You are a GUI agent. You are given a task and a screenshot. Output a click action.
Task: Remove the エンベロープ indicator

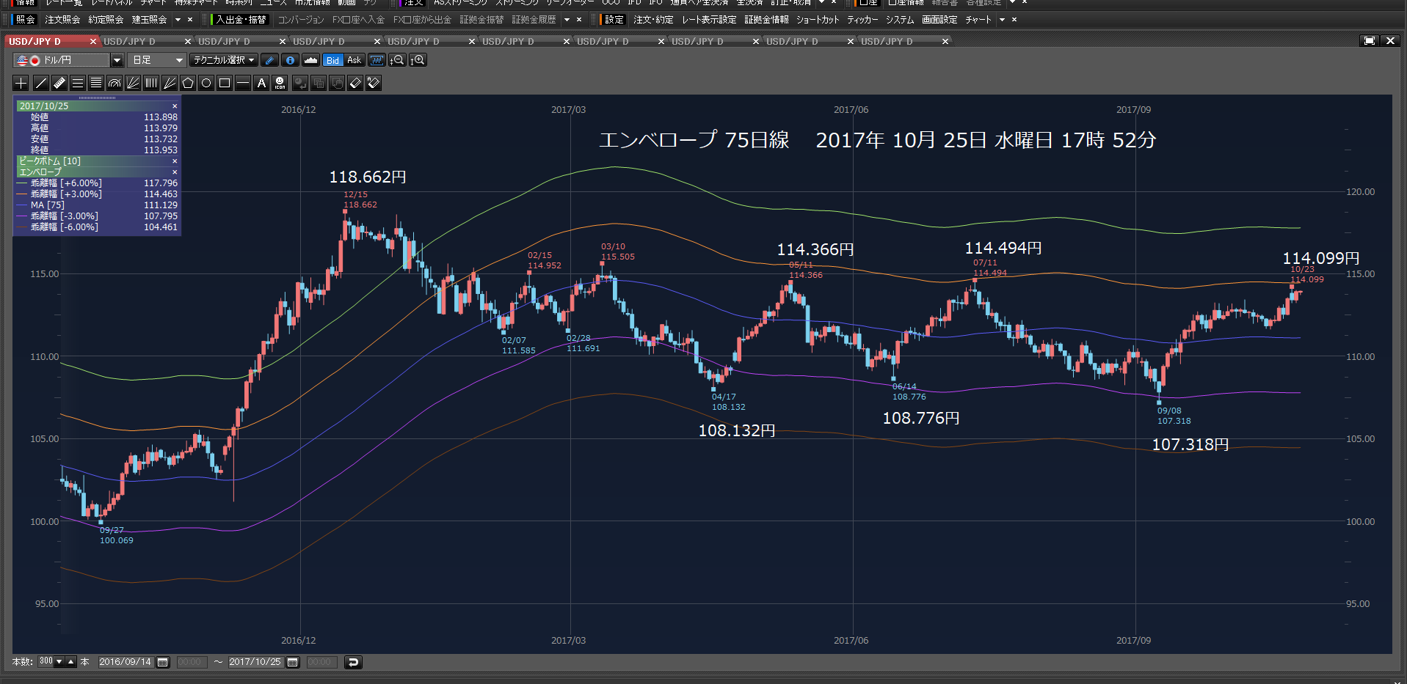click(x=175, y=172)
